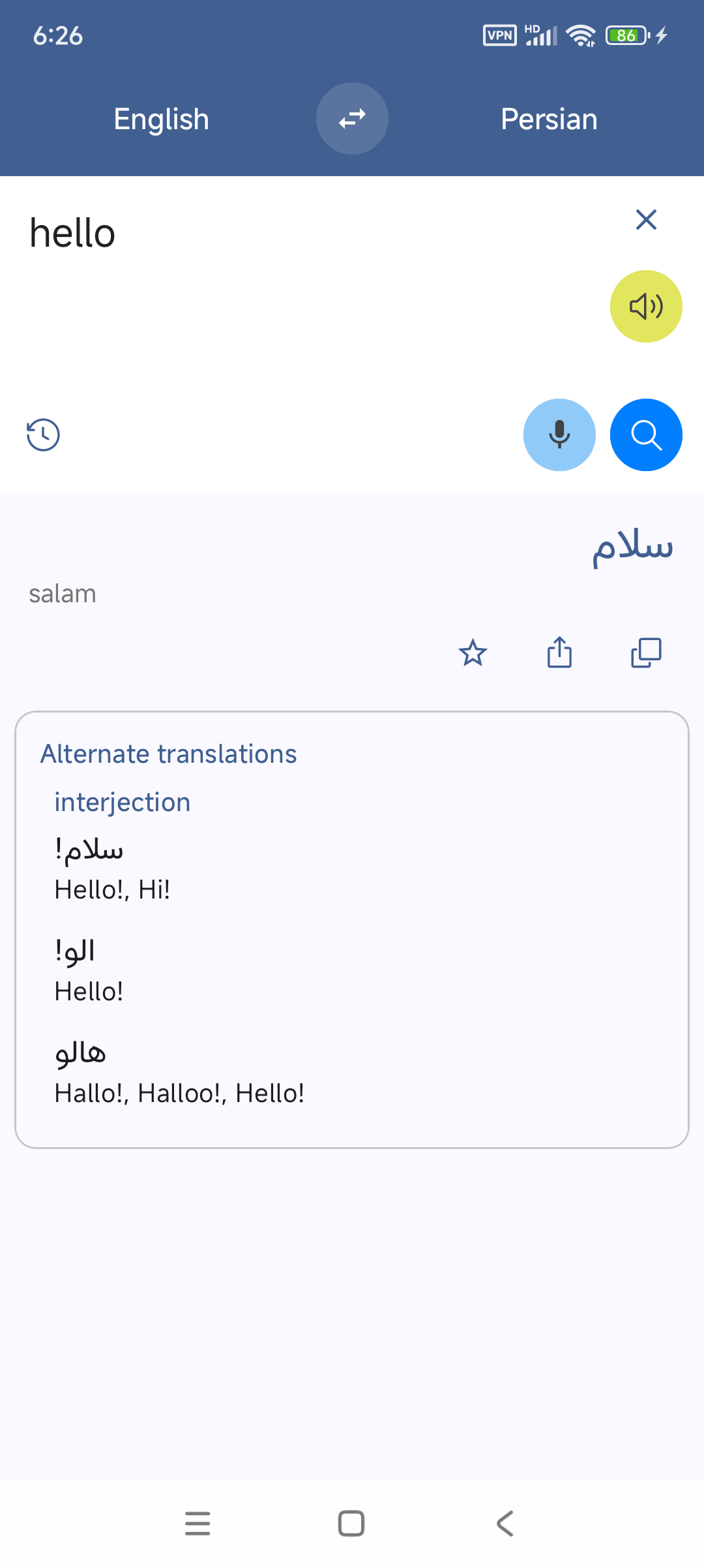Image resolution: width=704 pixels, height=1566 pixels.
Task: Tap the microphone voice input button
Action: tap(559, 435)
